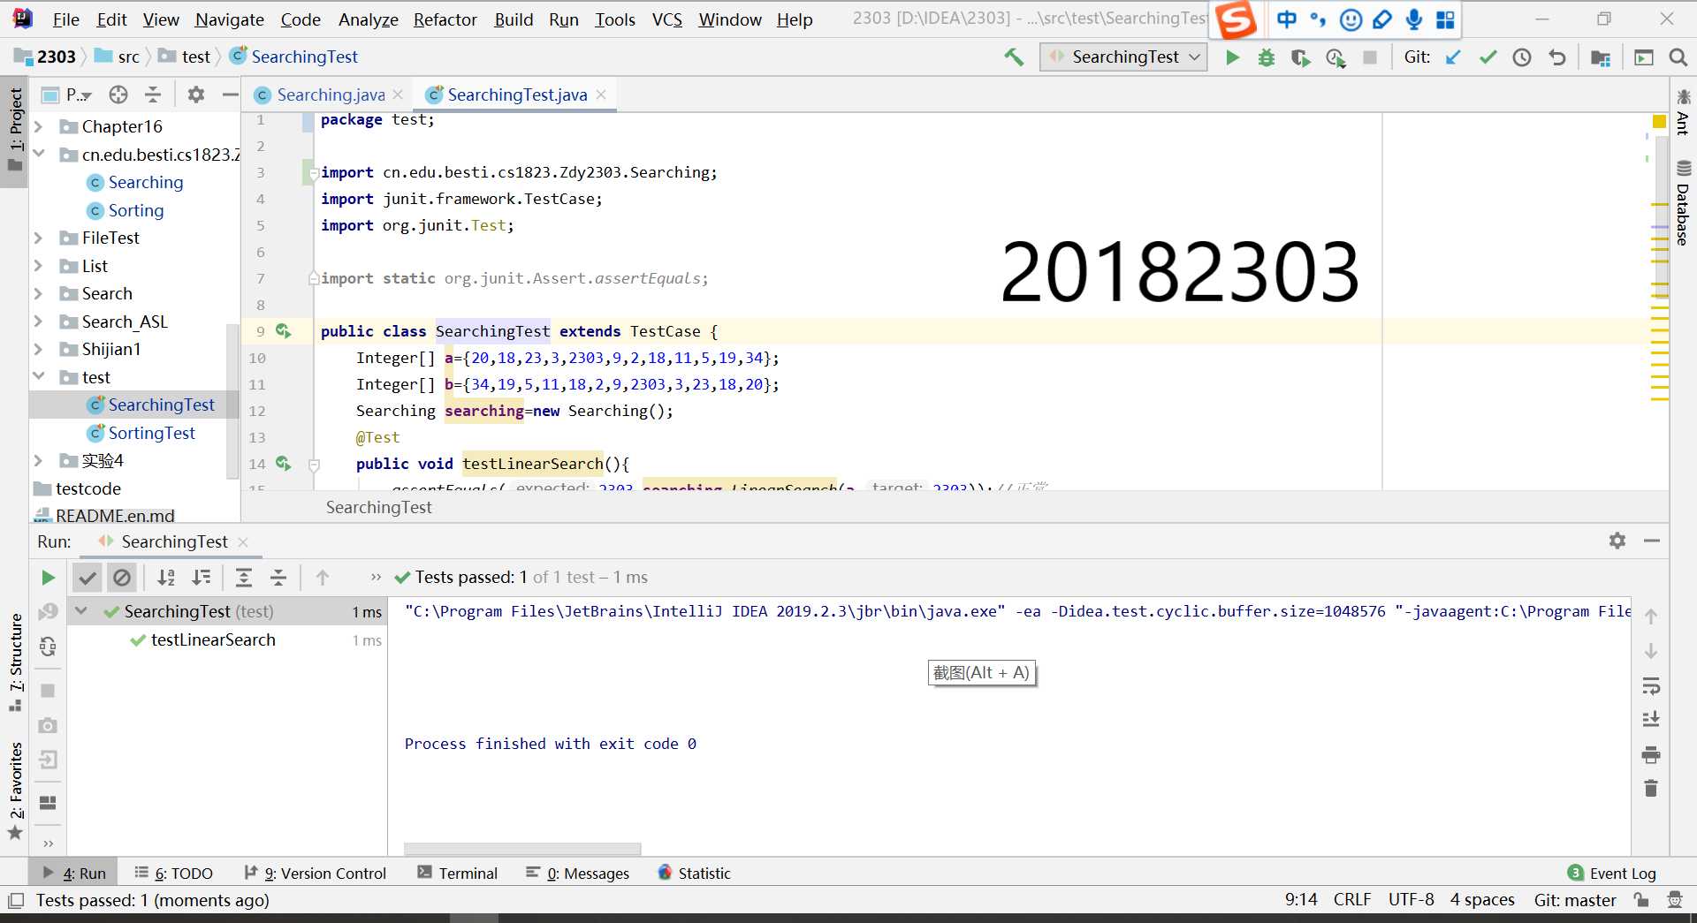Run SearchingTest with green play button in toolbar

(1232, 57)
